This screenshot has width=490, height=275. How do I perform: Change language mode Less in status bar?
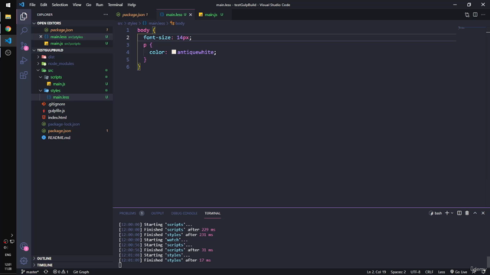point(441,272)
